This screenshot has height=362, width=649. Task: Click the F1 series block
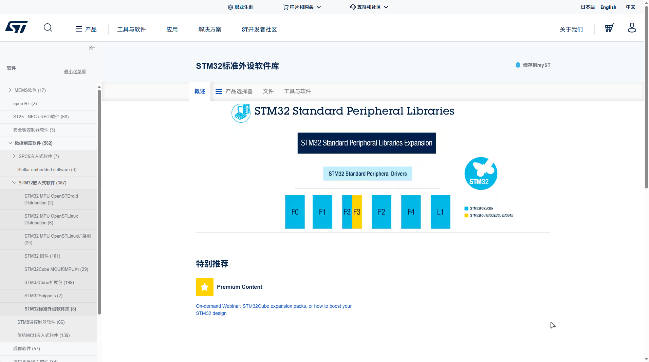coord(322,212)
